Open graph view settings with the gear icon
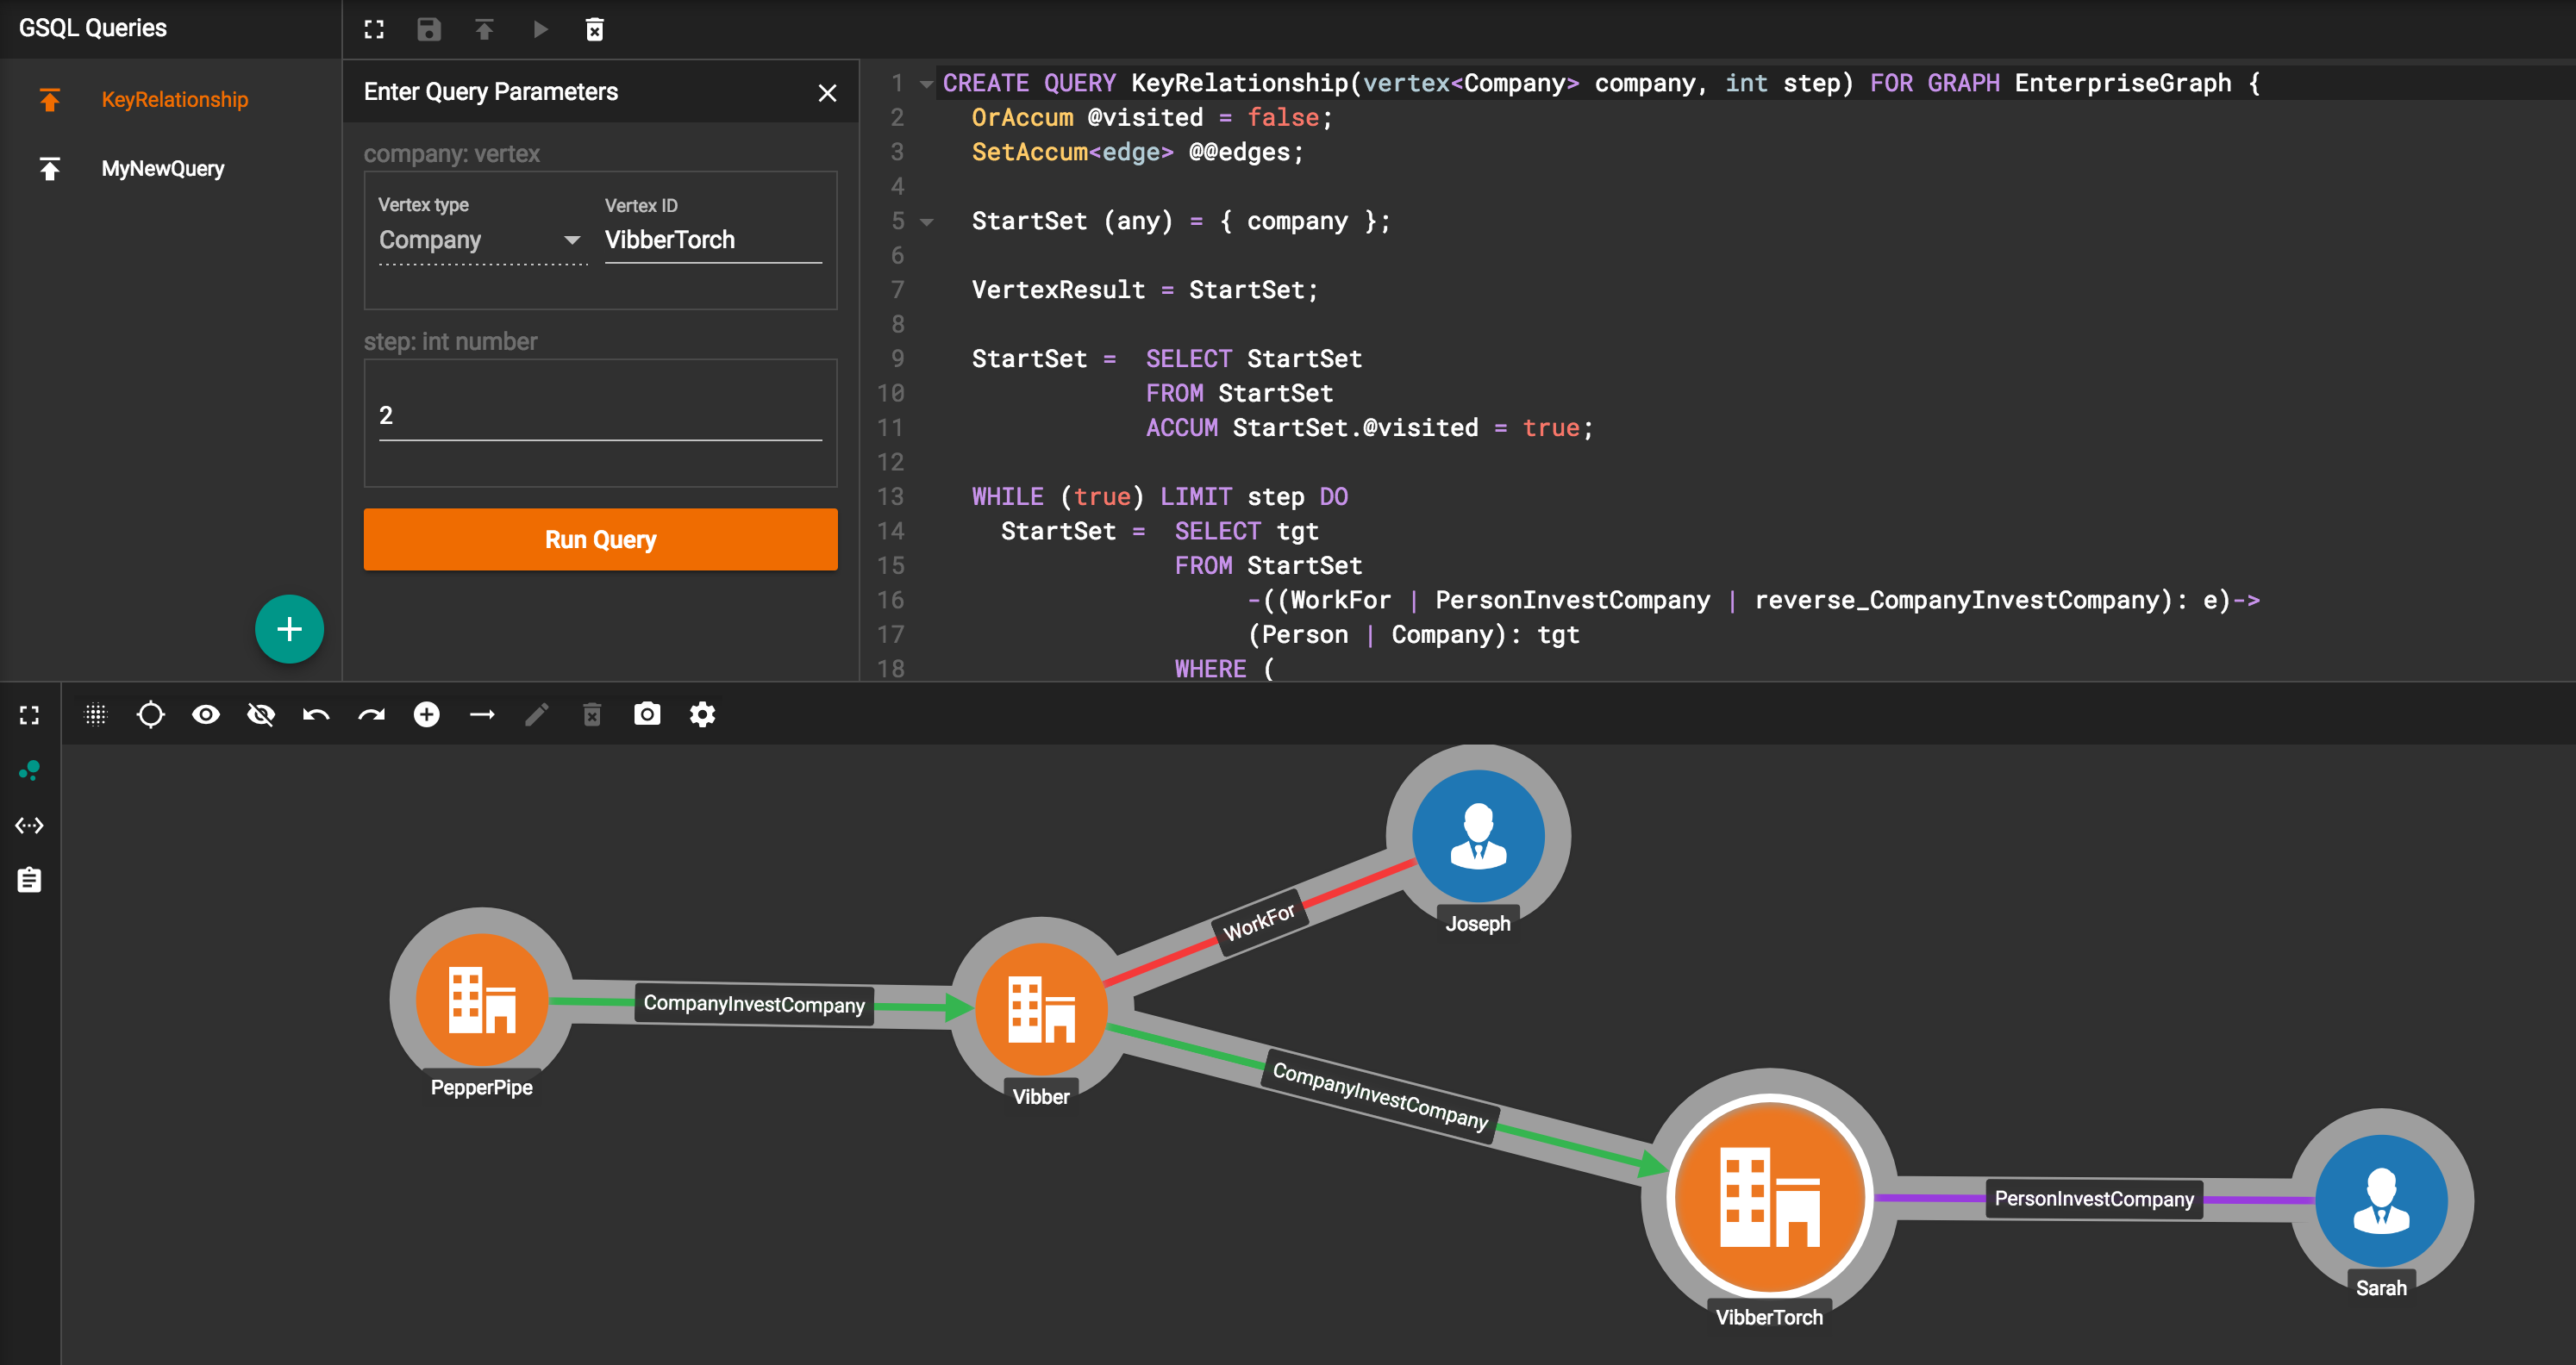Screen dimensions: 2576x1365 click(703, 714)
